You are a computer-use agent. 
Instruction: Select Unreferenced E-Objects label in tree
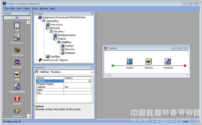(x=55, y=60)
